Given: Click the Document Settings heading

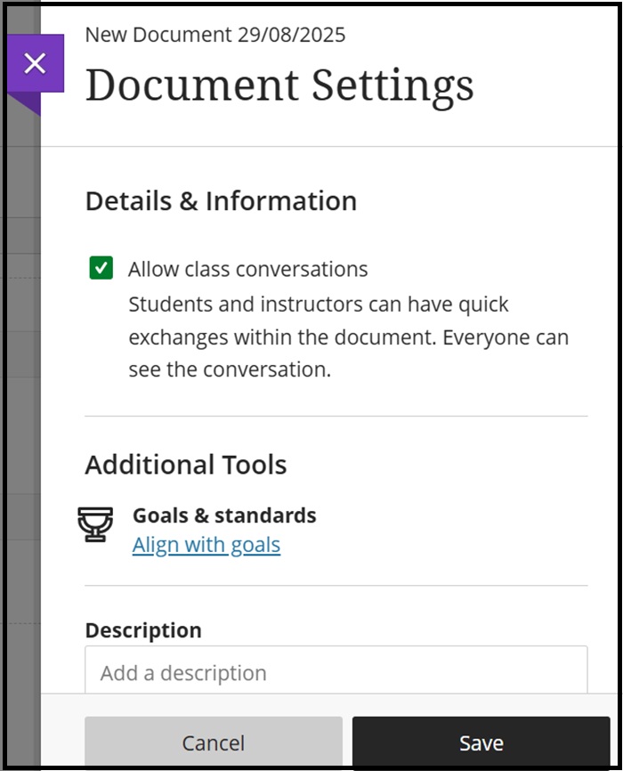Looking at the screenshot, I should point(279,85).
